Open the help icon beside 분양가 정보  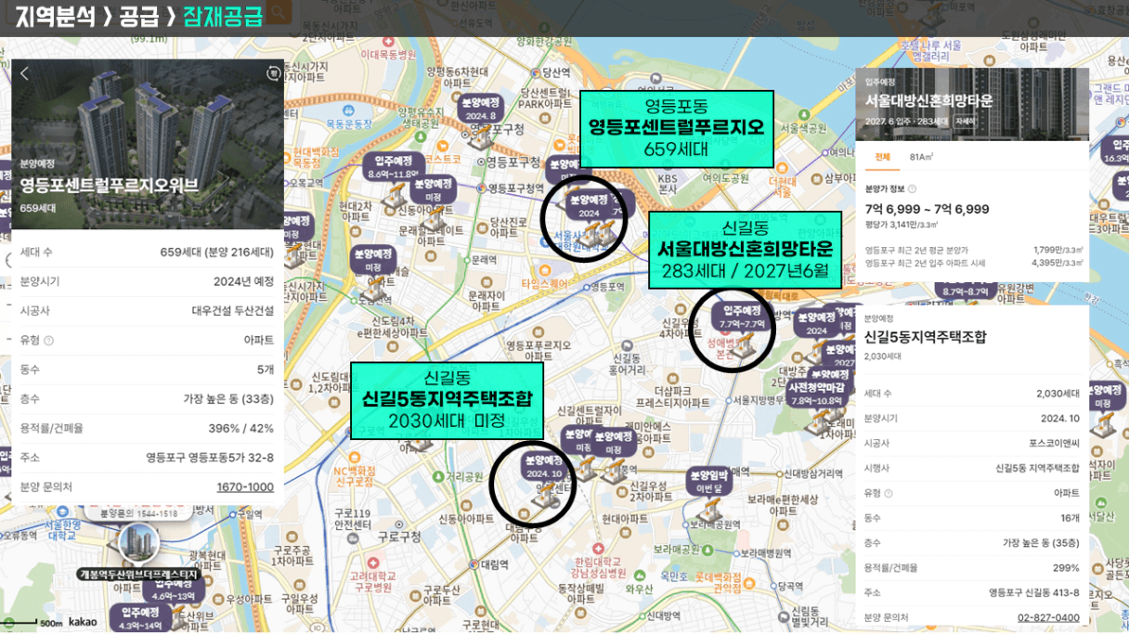click(x=912, y=189)
